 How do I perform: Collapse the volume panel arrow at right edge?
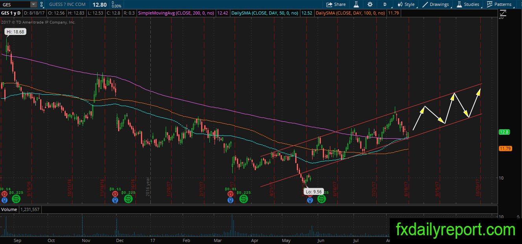(x=518, y=216)
